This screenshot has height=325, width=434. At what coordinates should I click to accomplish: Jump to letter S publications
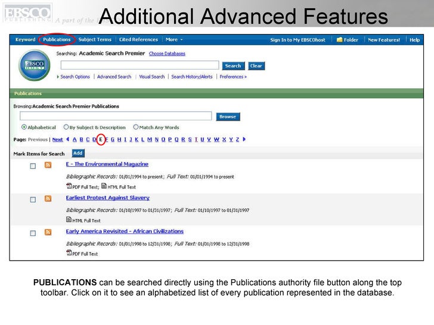pyautogui.click(x=190, y=139)
